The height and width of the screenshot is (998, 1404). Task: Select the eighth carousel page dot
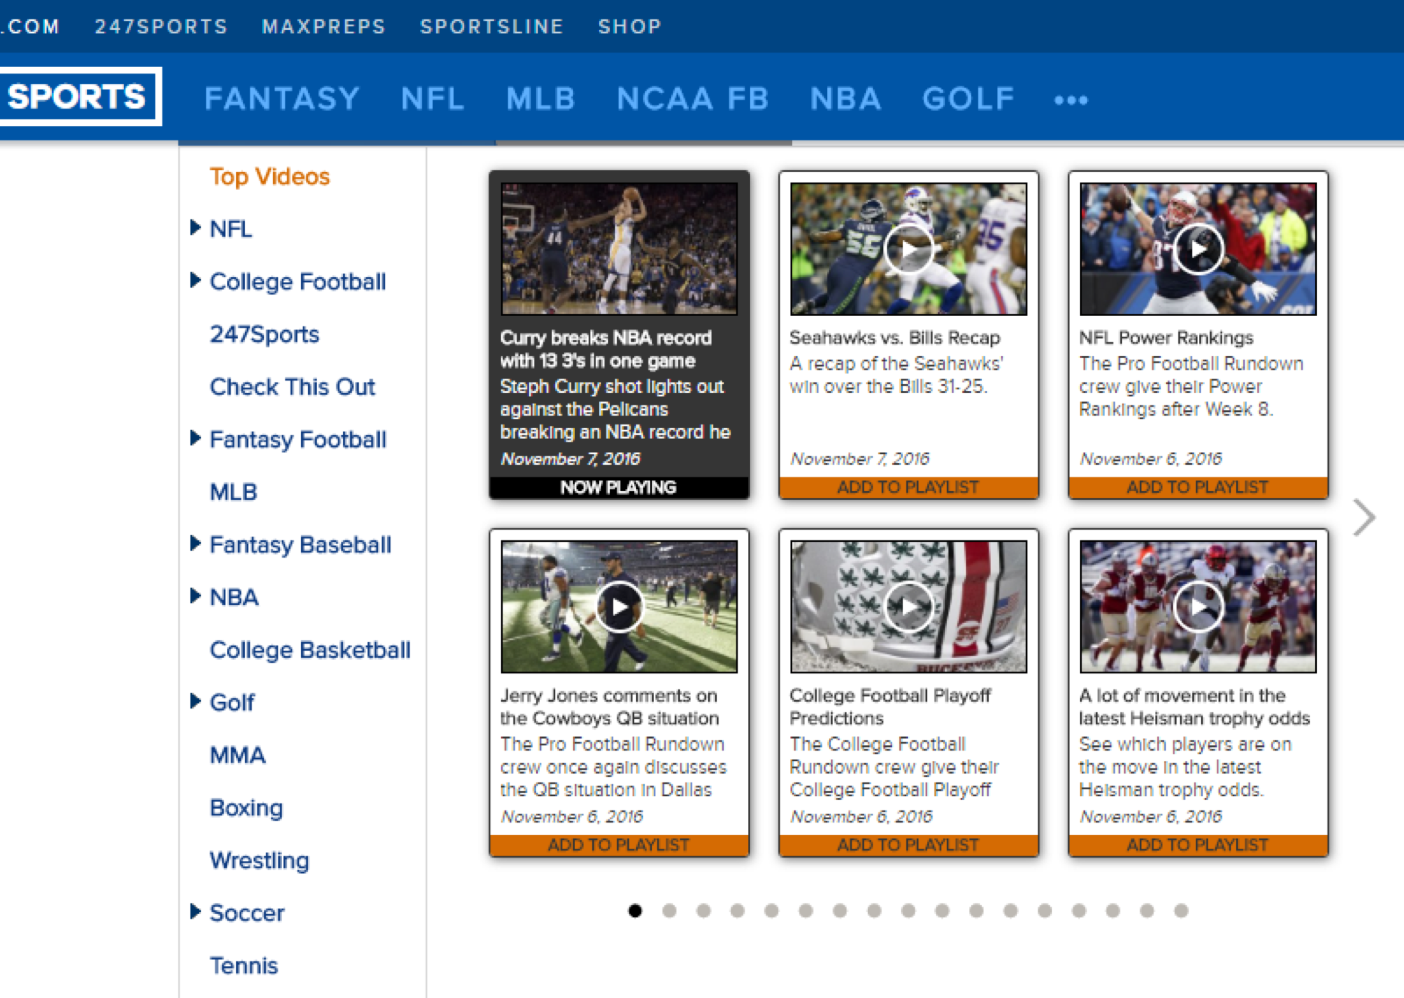click(x=874, y=911)
